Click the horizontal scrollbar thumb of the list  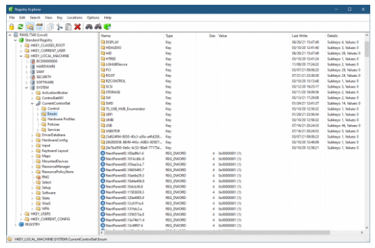[217, 232]
